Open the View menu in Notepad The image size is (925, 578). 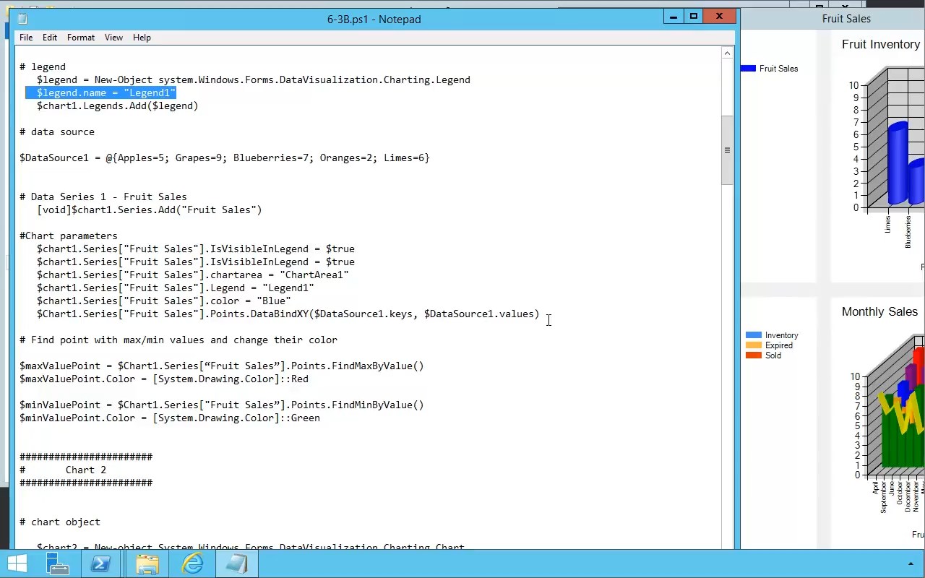point(113,38)
